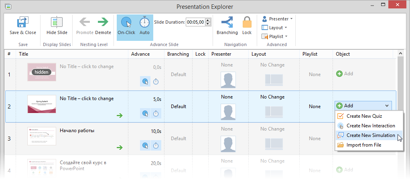The image size is (410, 179).
Task: Increase Slide Duration with up stepper arrow
Action: [x=207, y=20]
